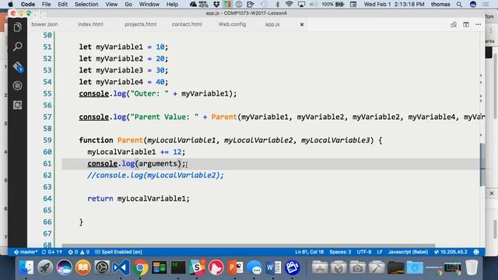The width and height of the screenshot is (498, 280).
Task: Change indentation via Spaces: 2
Action: (x=340, y=252)
